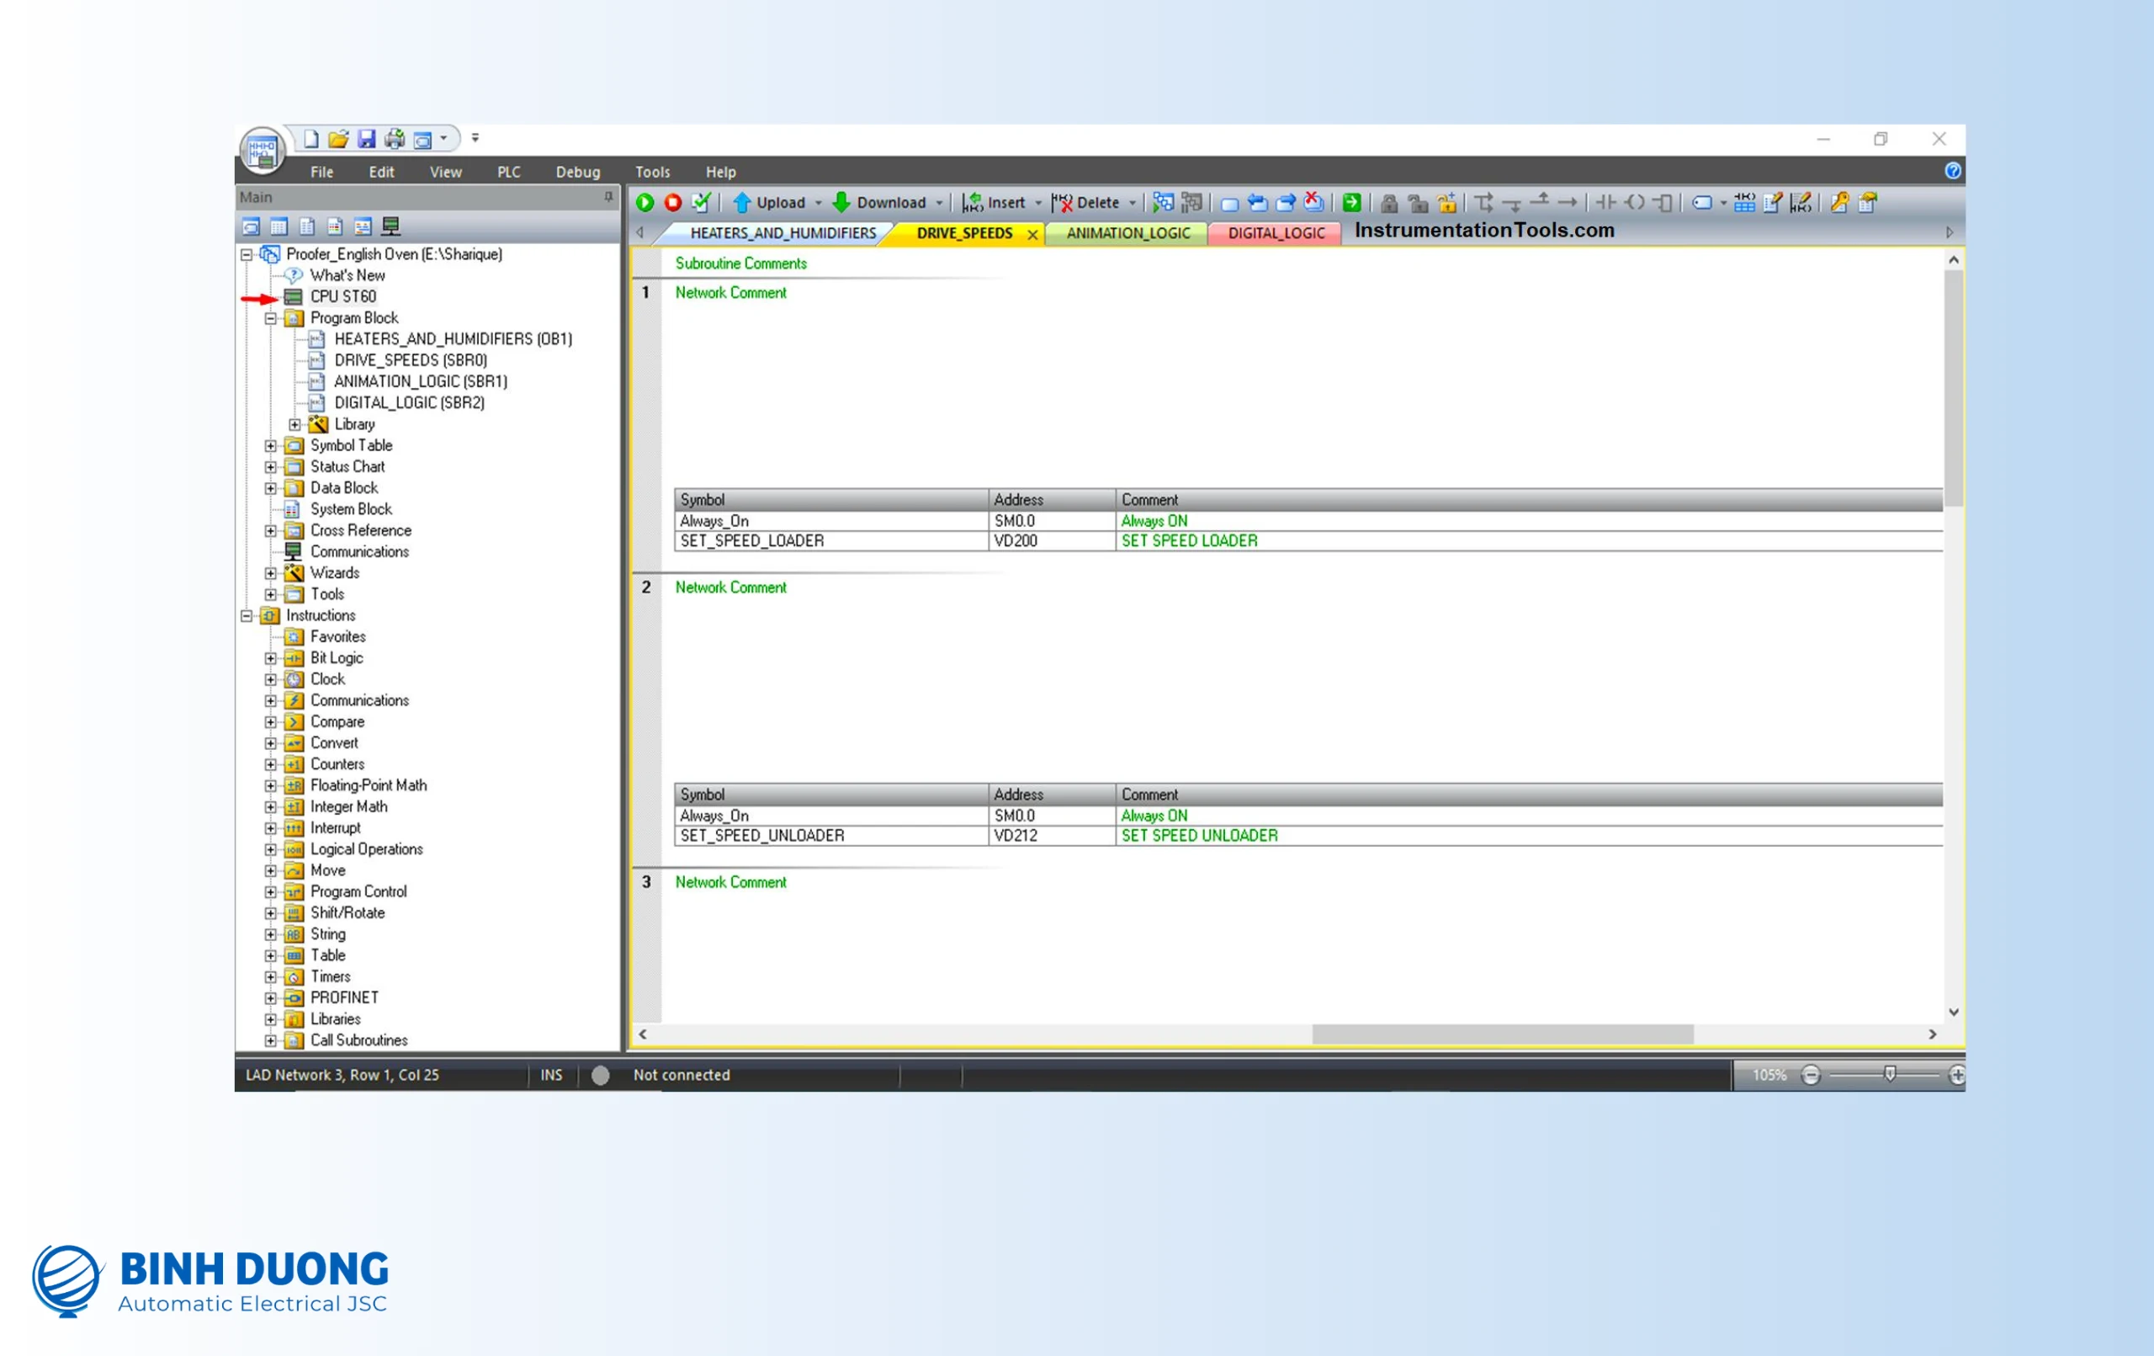Click the green go-to arrow toolbar icon
The height and width of the screenshot is (1356, 2154).
click(1351, 203)
